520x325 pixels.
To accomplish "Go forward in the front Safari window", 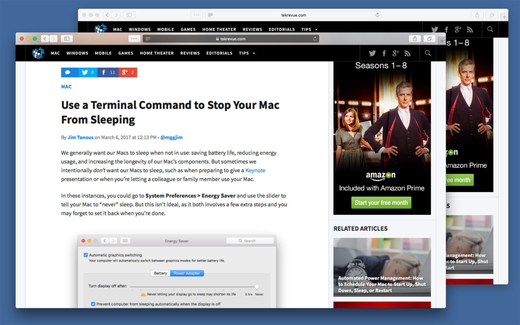I will pos(54,39).
